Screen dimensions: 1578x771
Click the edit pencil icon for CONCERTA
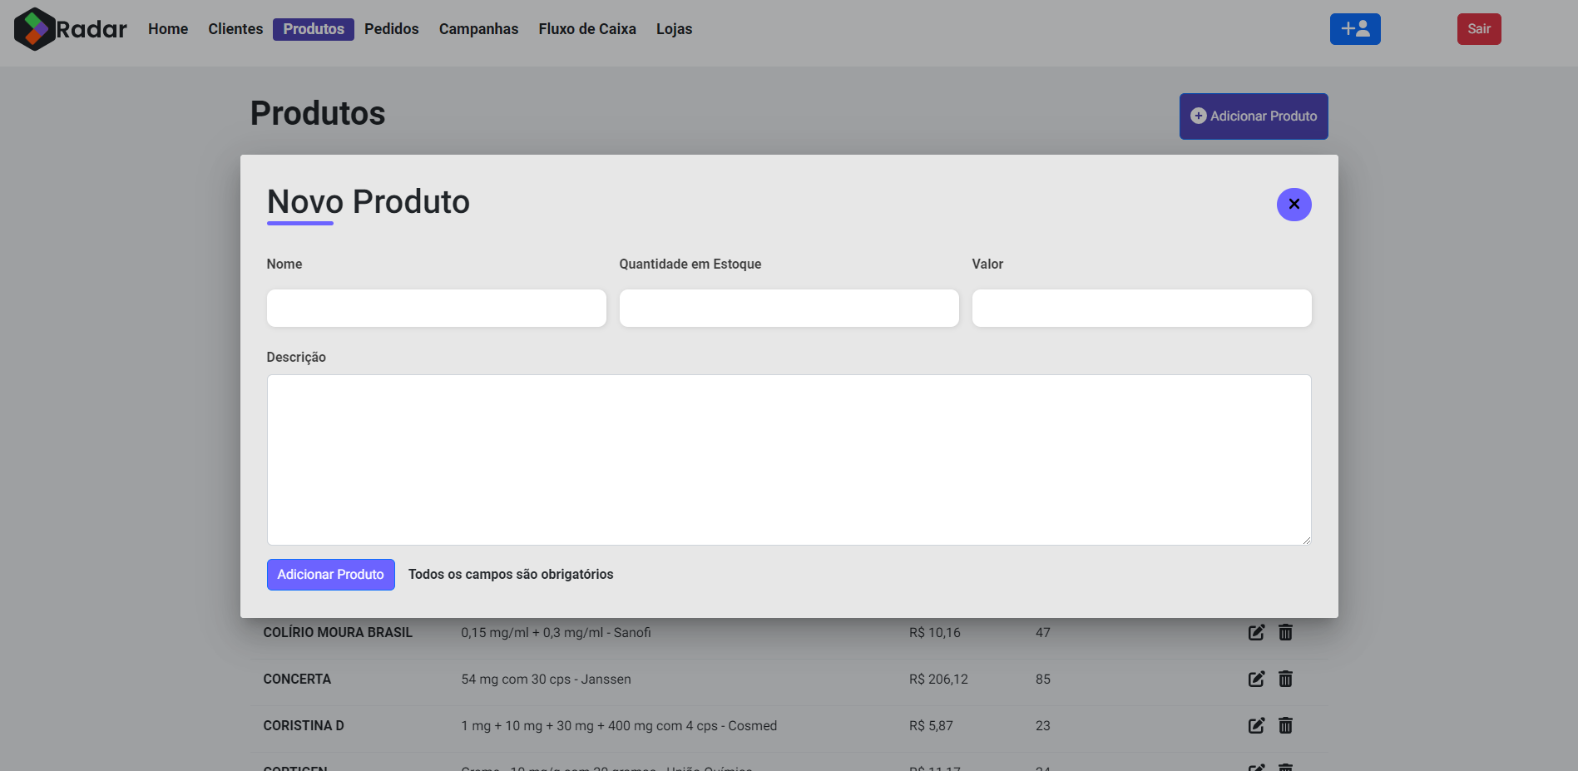coord(1256,679)
